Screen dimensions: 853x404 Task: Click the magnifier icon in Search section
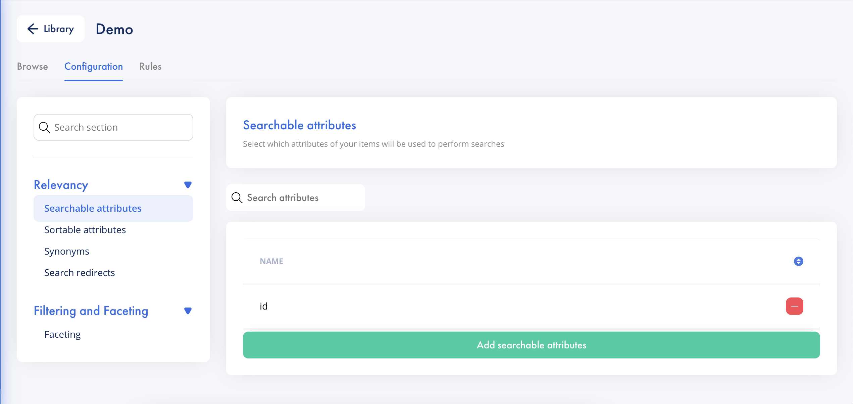coord(44,127)
